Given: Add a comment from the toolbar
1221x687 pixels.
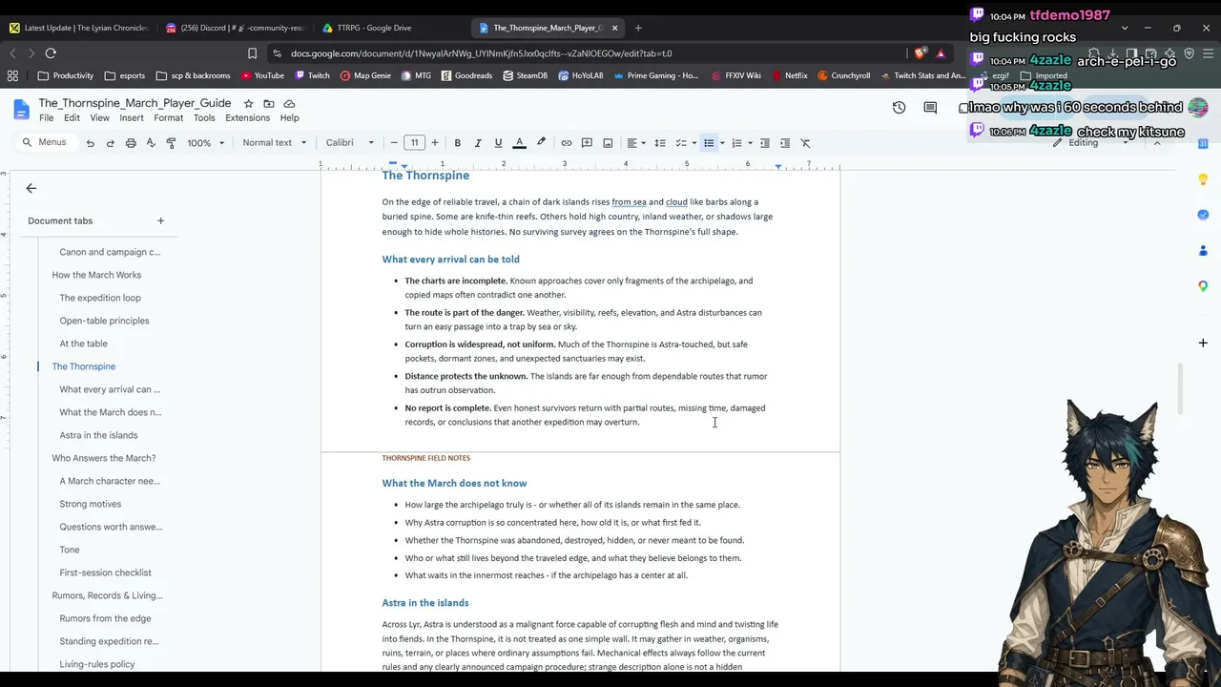Looking at the screenshot, I should click(x=587, y=143).
